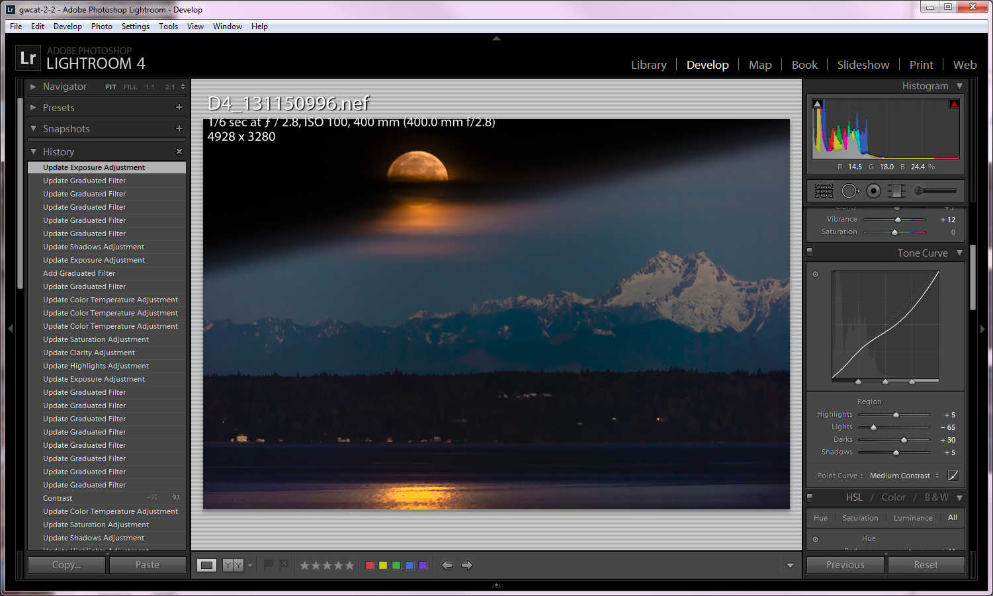Click Tone Curve targeted adjustment tool
The height and width of the screenshot is (596, 993).
(x=815, y=274)
